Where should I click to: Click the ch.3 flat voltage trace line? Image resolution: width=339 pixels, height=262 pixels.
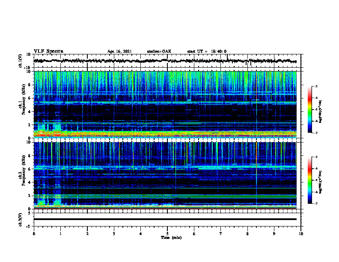click(165, 219)
